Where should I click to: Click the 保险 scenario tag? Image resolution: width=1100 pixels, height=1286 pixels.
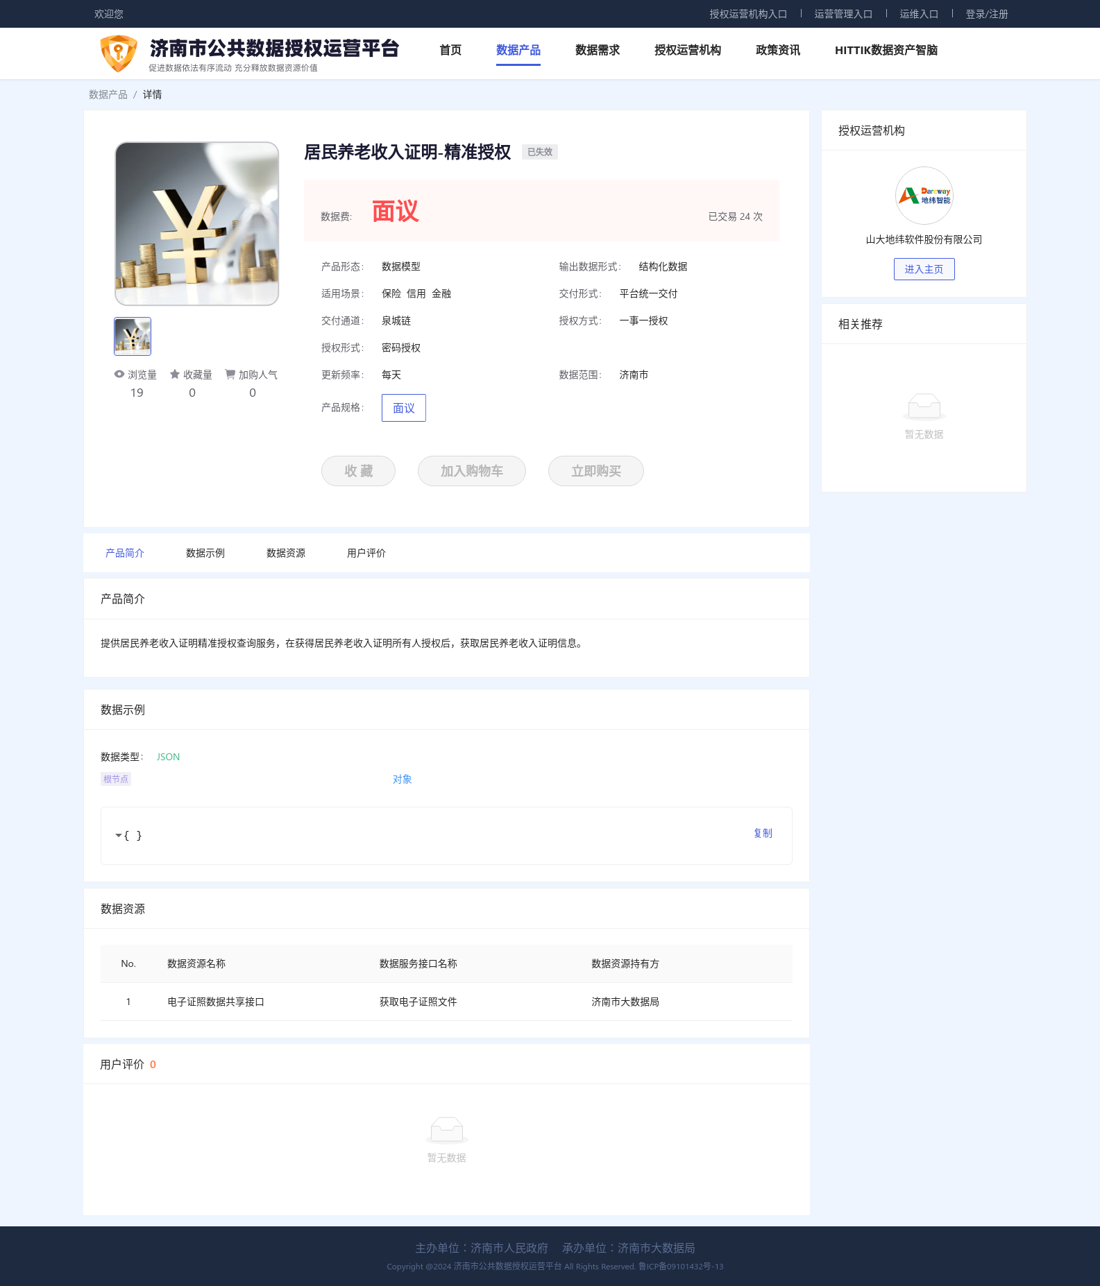pos(391,293)
